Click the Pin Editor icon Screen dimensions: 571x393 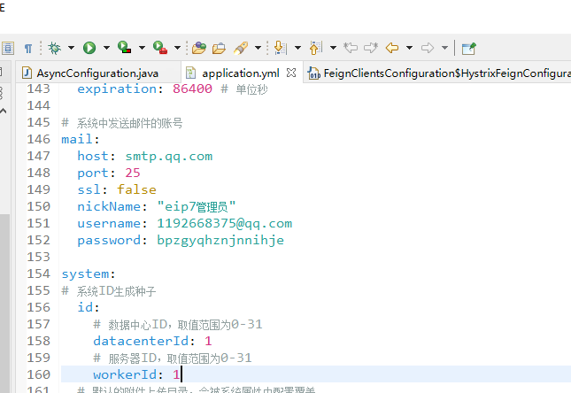468,48
